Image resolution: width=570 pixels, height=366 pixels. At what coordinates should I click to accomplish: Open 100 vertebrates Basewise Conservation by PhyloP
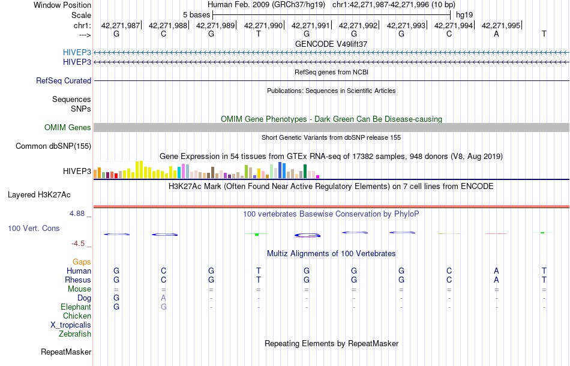tap(331, 214)
